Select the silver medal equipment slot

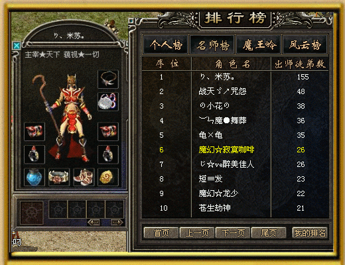[x=108, y=102]
